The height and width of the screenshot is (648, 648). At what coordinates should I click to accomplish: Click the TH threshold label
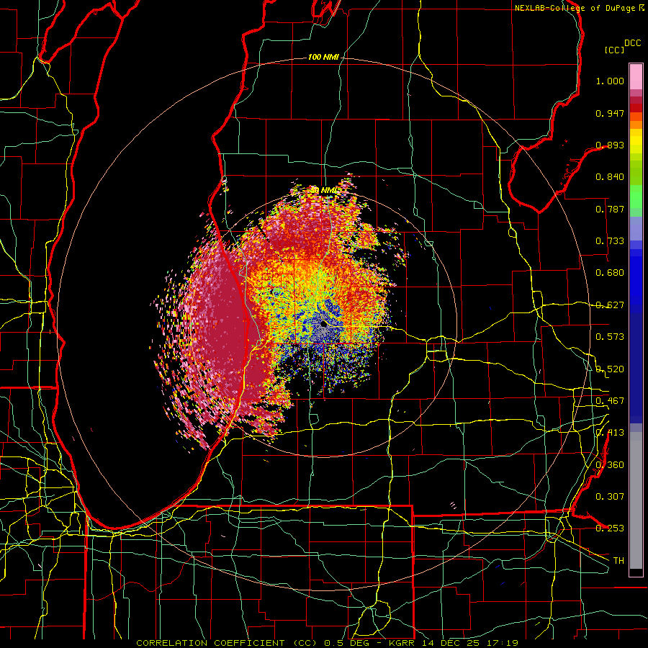(x=618, y=561)
